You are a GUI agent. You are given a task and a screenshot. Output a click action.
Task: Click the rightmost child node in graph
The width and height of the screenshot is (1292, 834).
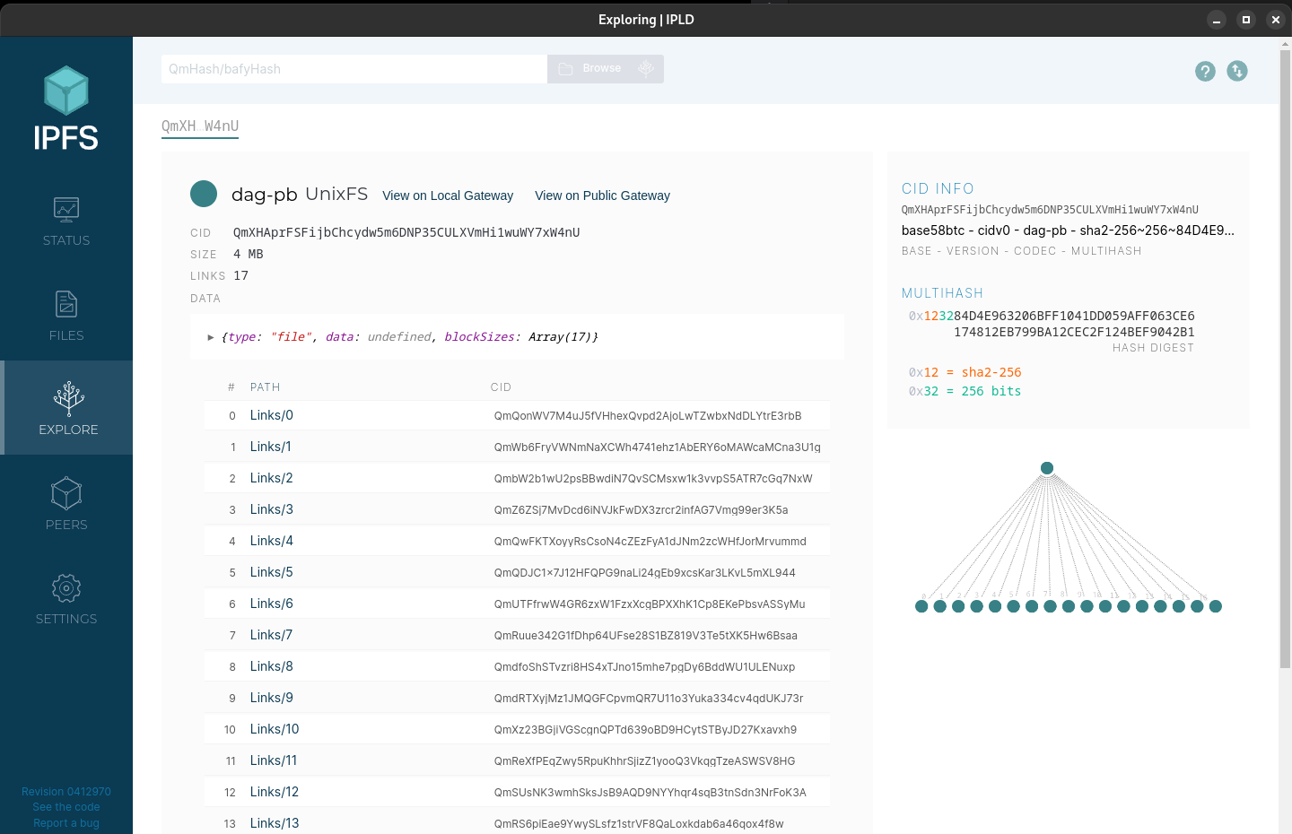pyautogui.click(x=1216, y=606)
